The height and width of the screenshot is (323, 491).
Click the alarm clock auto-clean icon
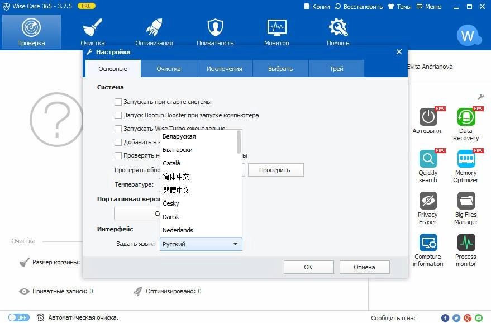coord(41,317)
